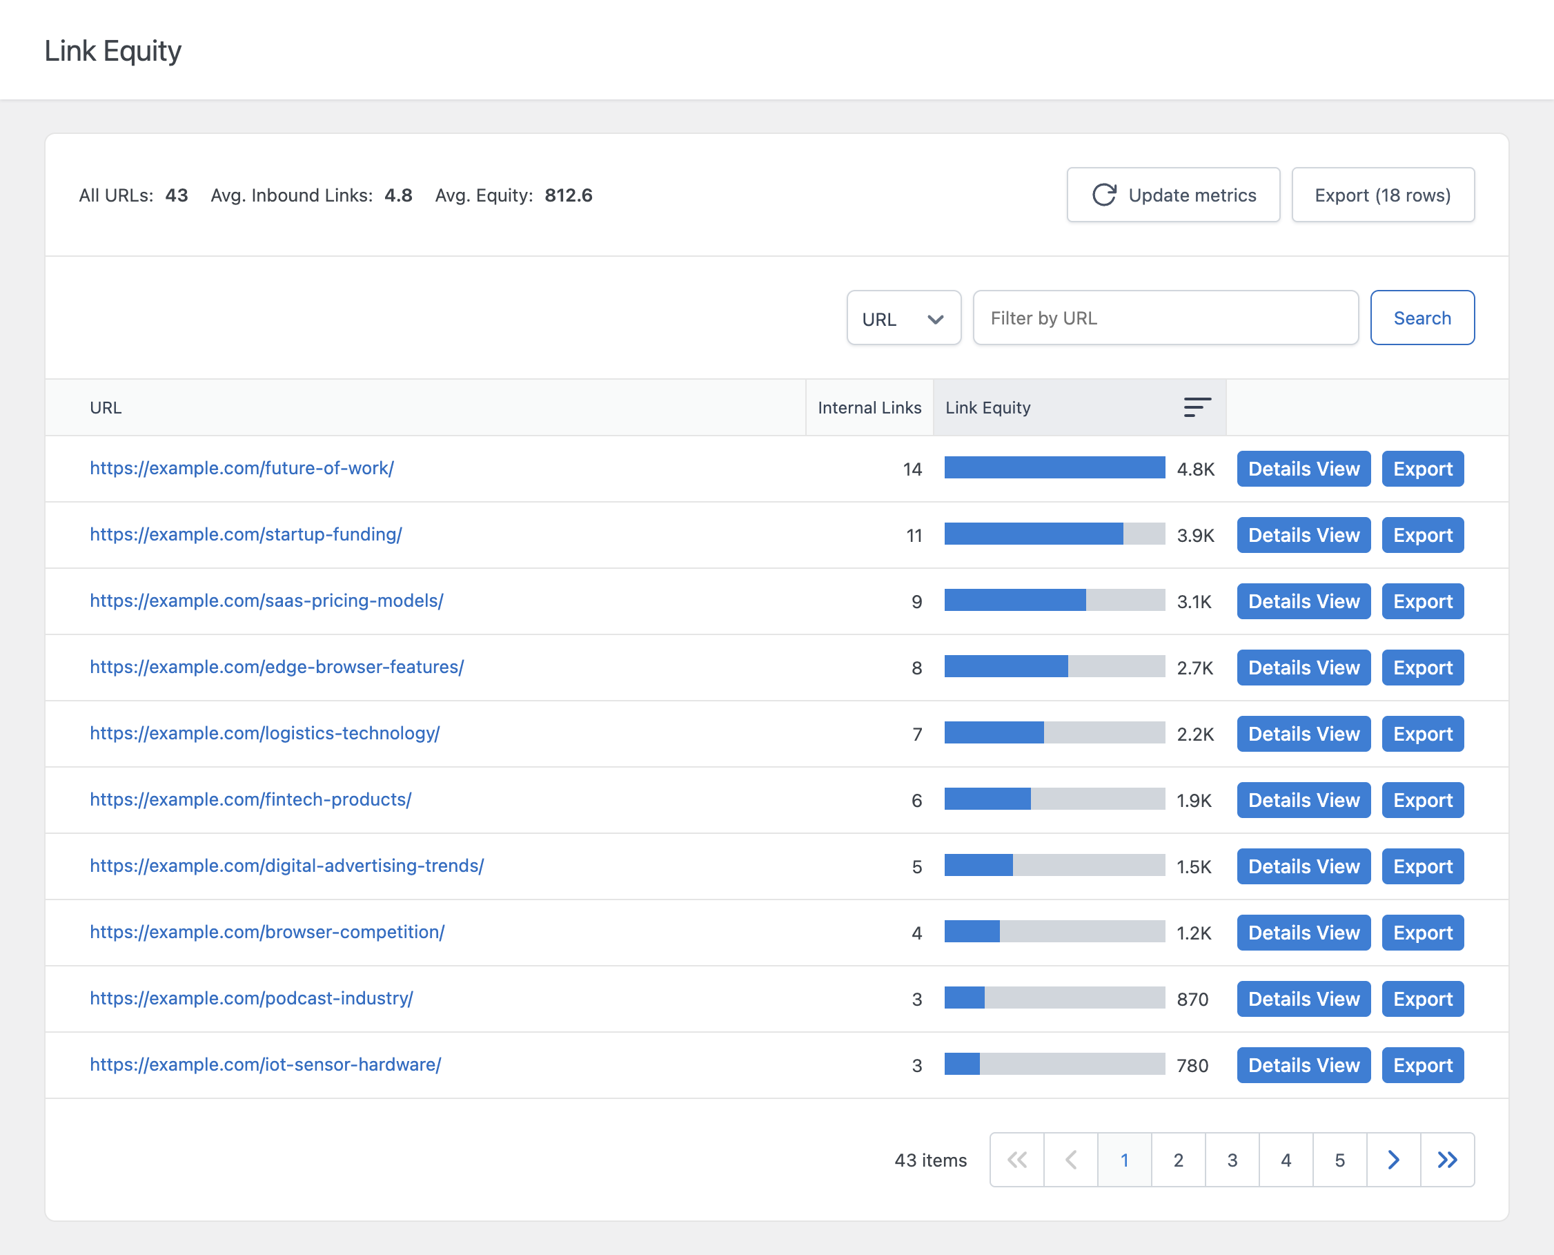Go to previous page chevron icon
Viewport: 1554px width, 1255px height.
1071,1160
